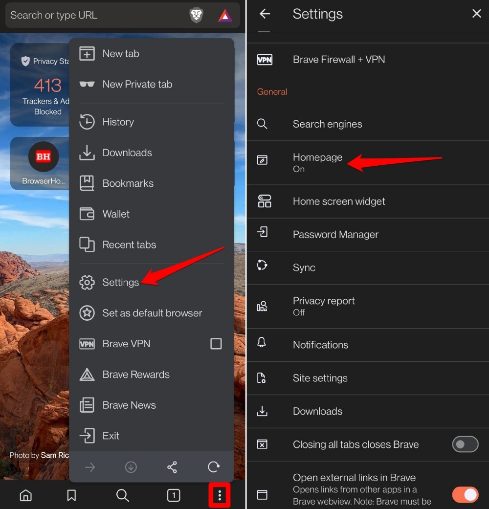Tap the Open external links window icon
489x509 pixels.
(262, 494)
